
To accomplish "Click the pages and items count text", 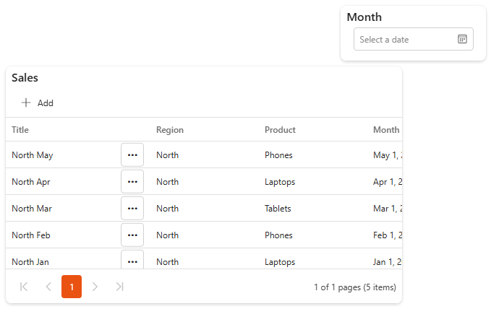I will point(355,287).
